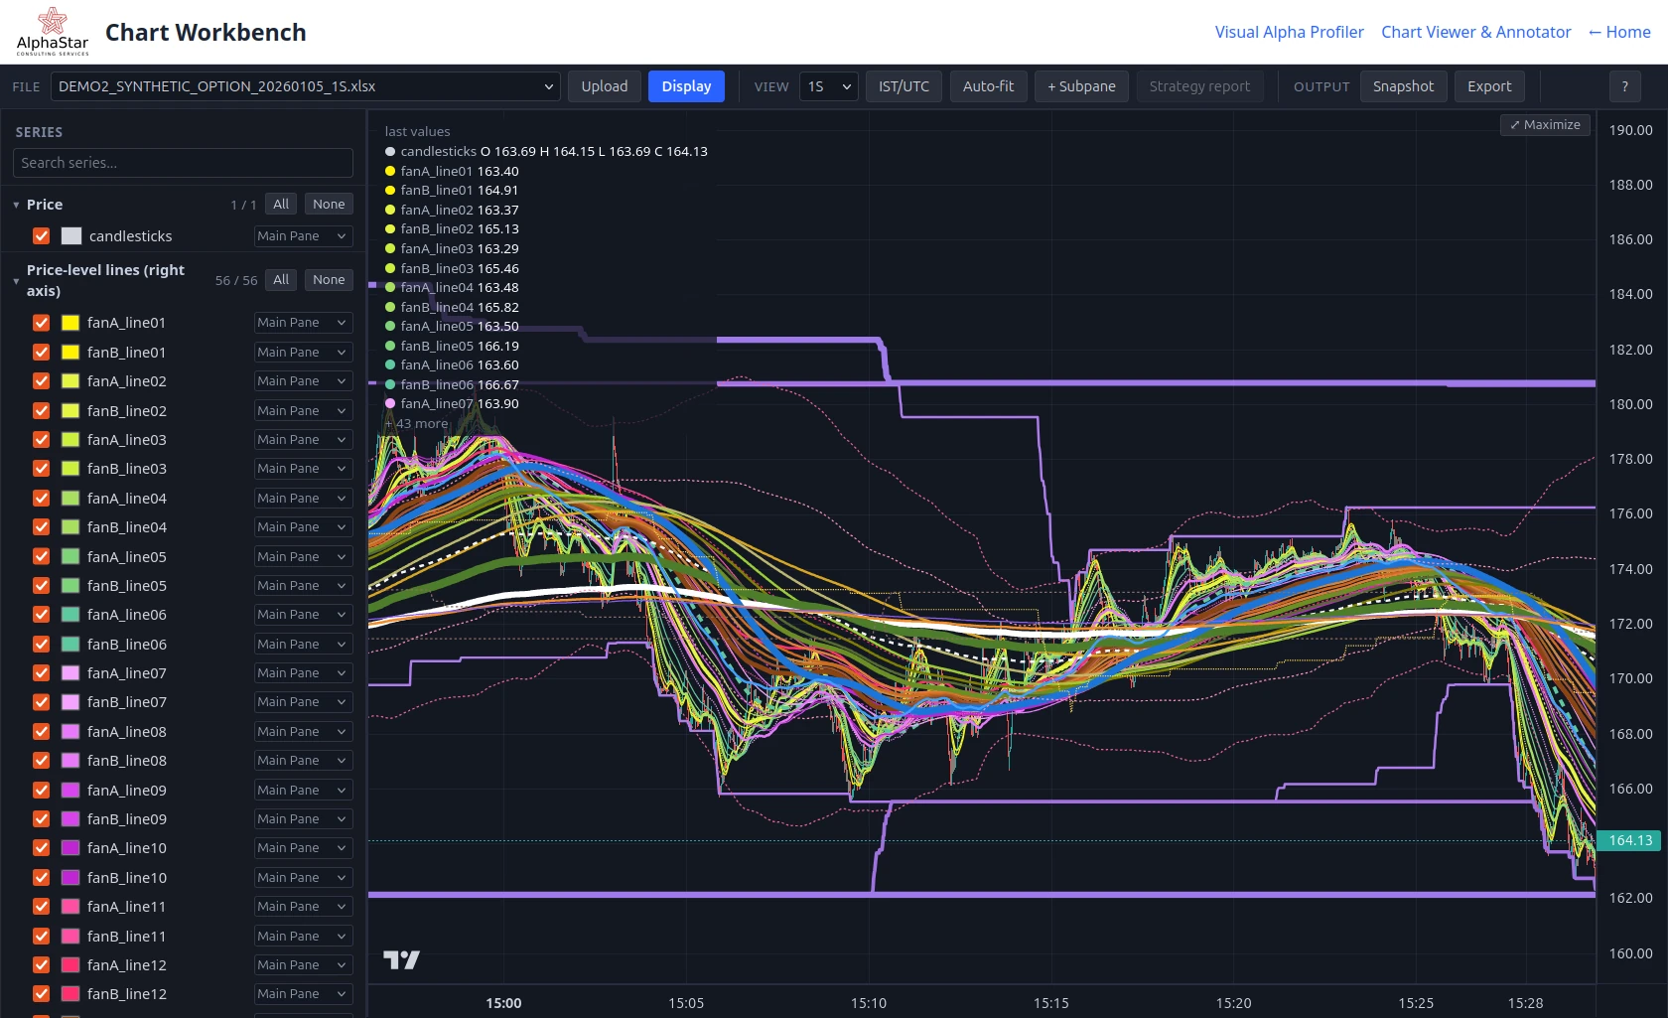Open the file selection dropdown
This screenshot has height=1018, width=1668.
point(306,86)
